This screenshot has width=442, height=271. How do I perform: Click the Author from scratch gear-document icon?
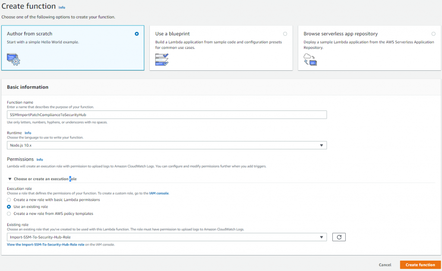13,59
